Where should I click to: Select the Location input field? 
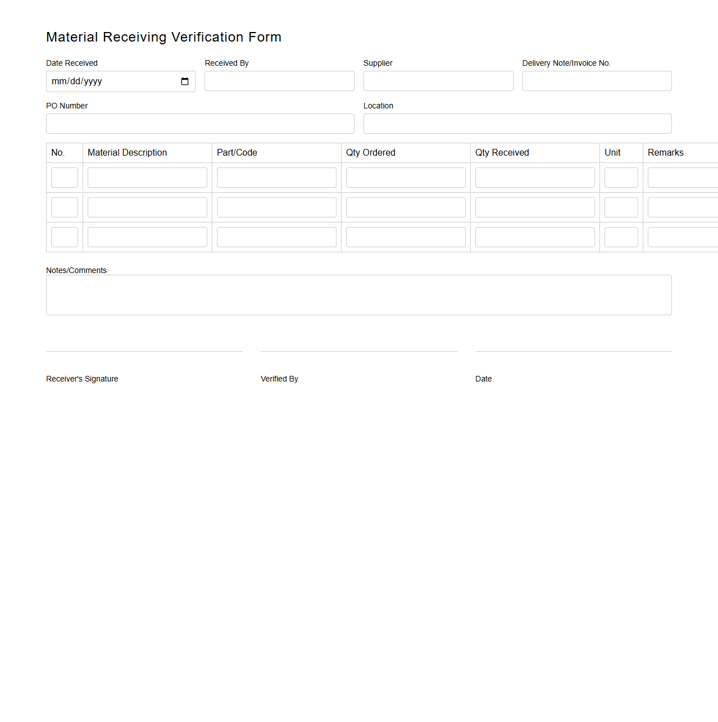coord(517,124)
